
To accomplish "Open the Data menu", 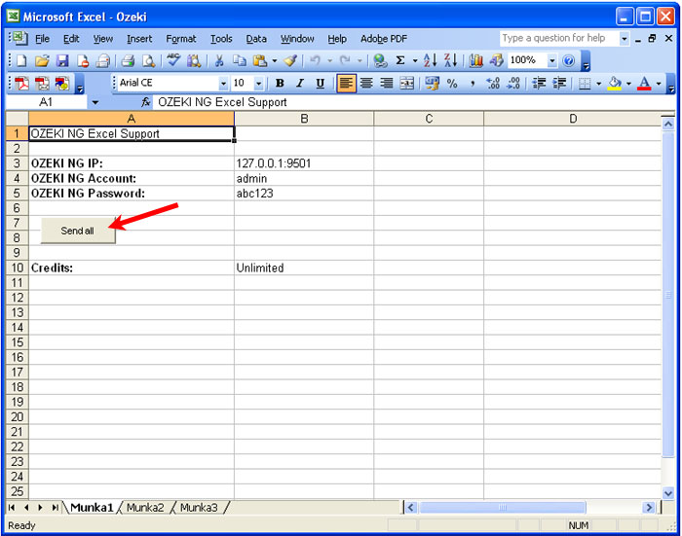I will point(256,39).
